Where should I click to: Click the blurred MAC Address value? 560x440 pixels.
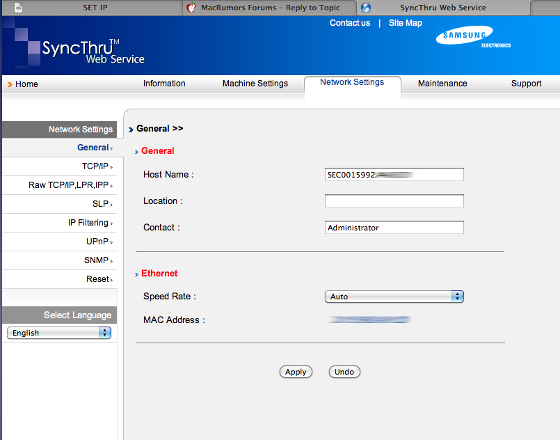pyautogui.click(x=369, y=320)
